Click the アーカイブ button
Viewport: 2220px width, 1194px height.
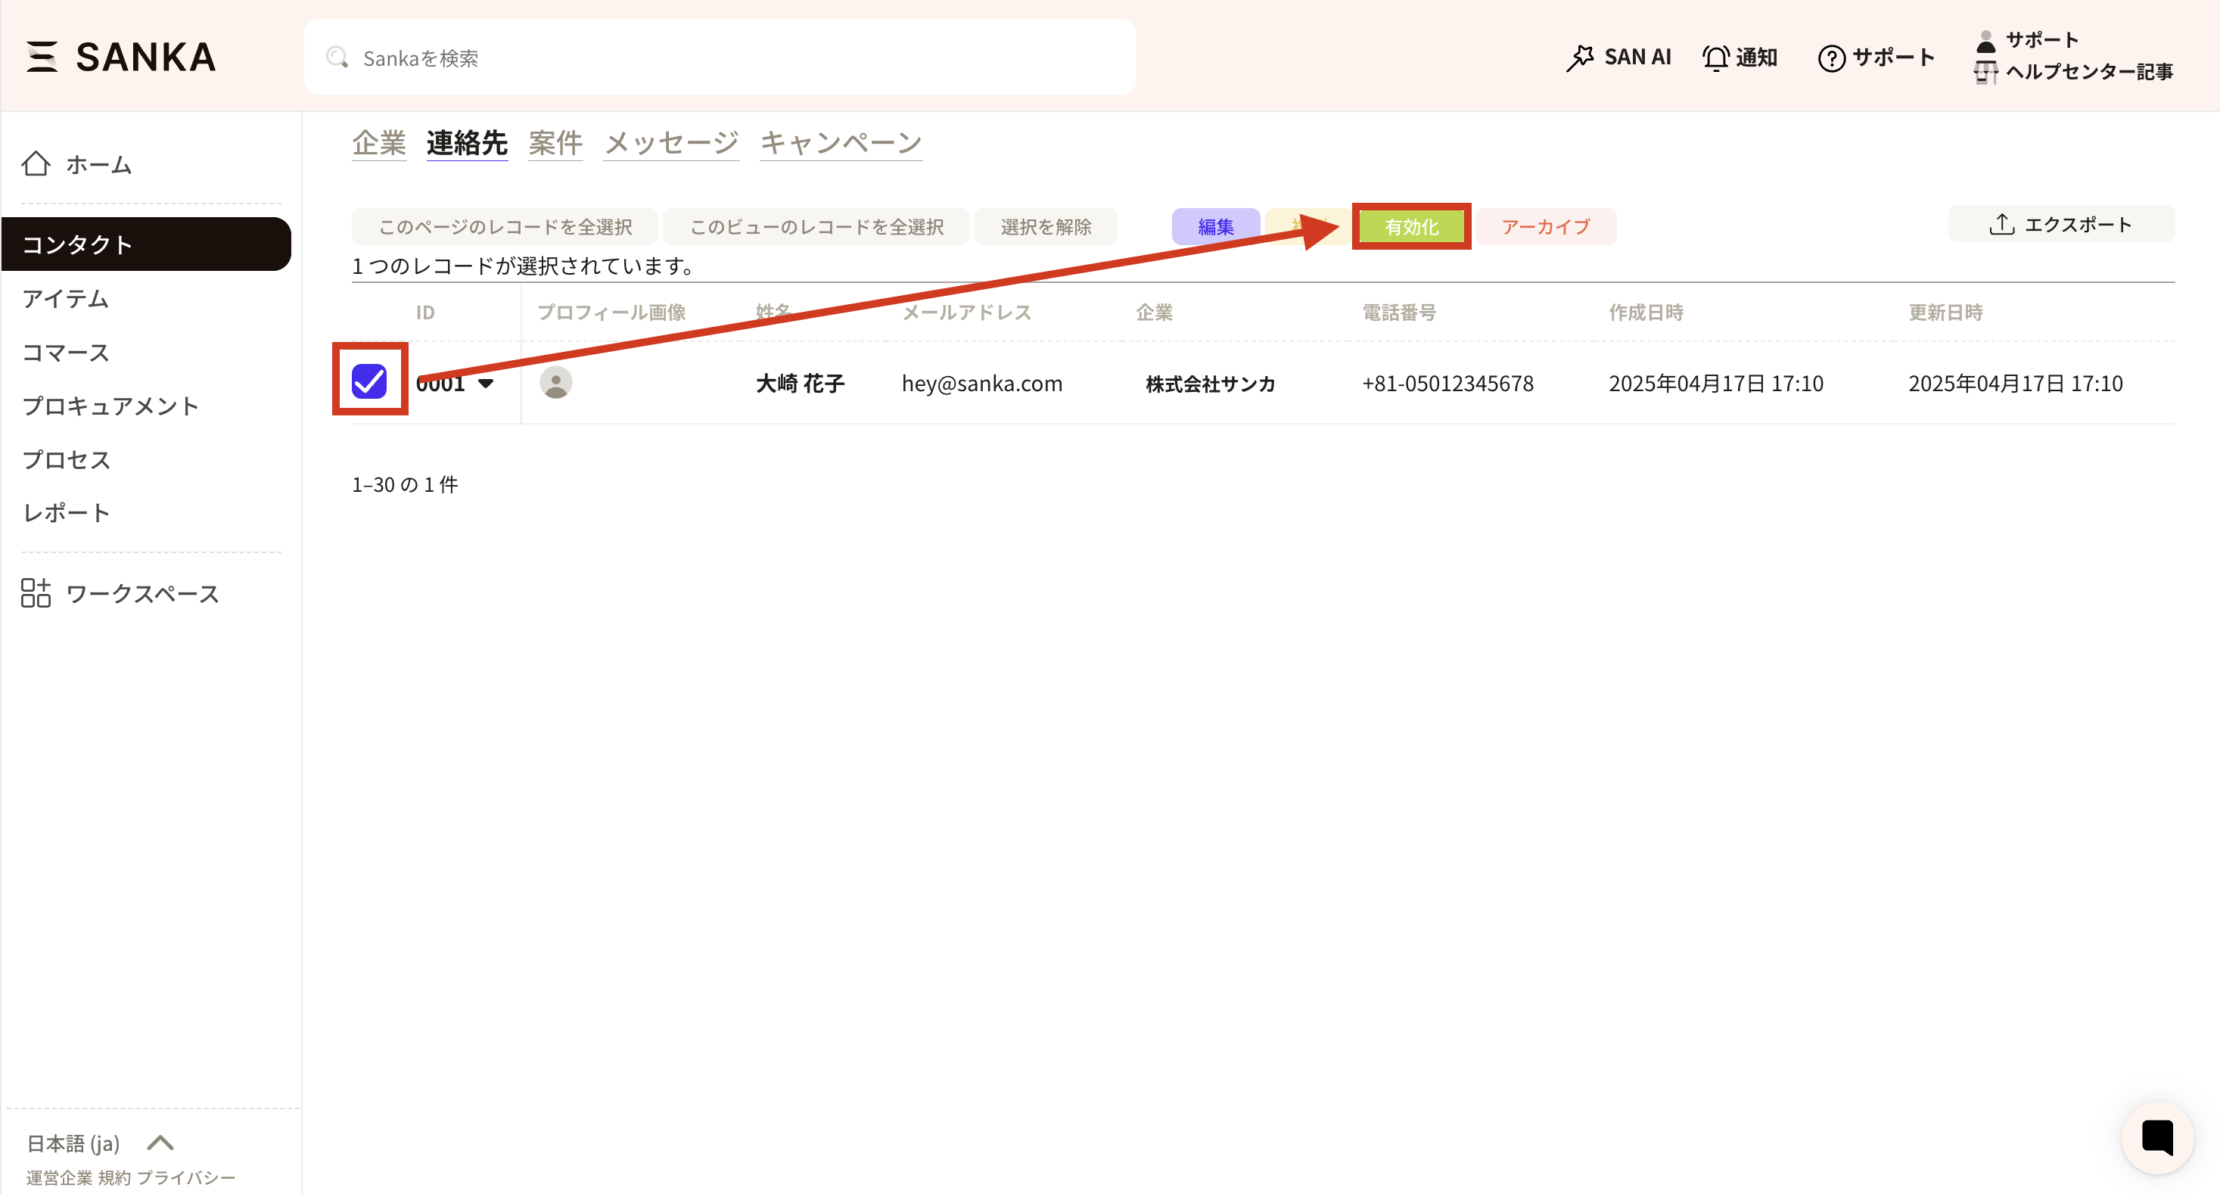(1545, 227)
